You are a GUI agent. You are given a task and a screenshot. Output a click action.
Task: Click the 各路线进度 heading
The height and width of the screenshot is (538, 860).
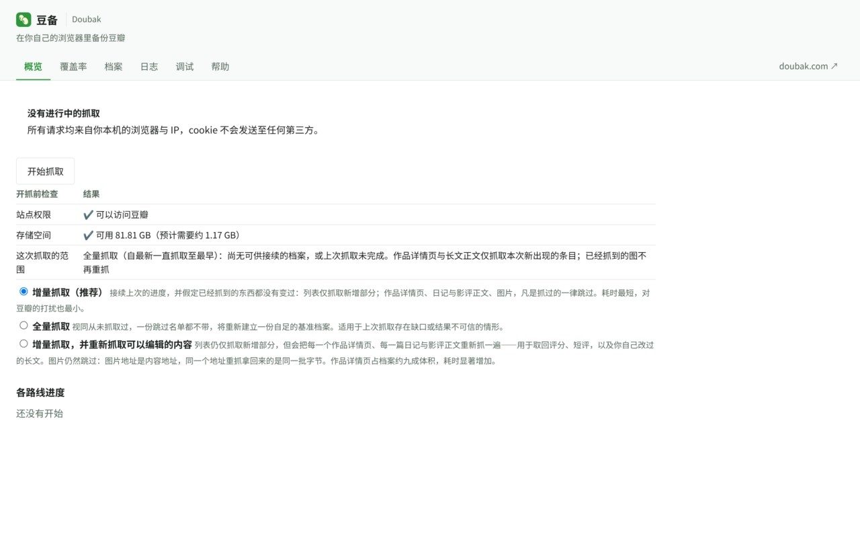point(40,393)
